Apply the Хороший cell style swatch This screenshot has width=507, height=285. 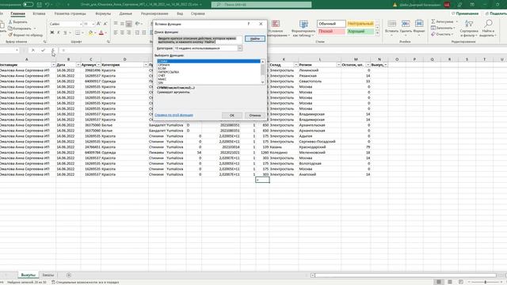[x=360, y=32]
